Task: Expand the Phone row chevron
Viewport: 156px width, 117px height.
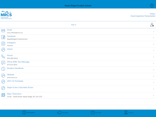Action: (x=154, y=57)
